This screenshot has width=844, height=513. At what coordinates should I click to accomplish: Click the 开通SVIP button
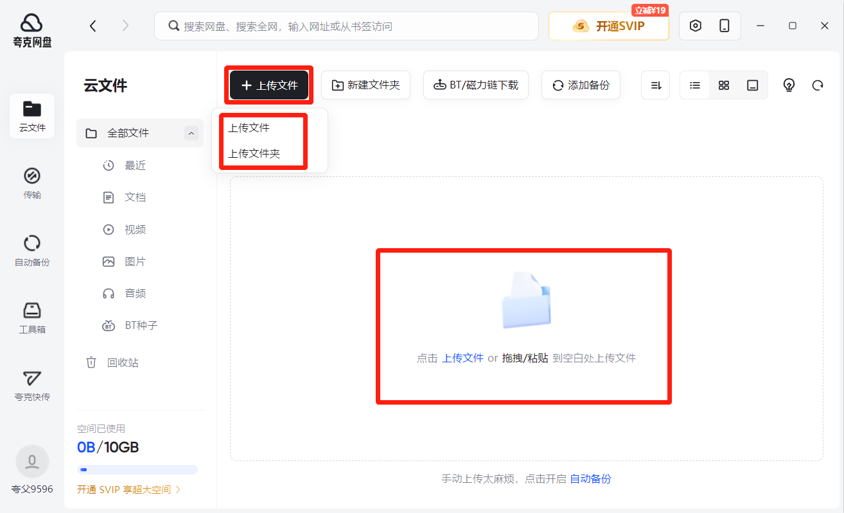pos(609,26)
